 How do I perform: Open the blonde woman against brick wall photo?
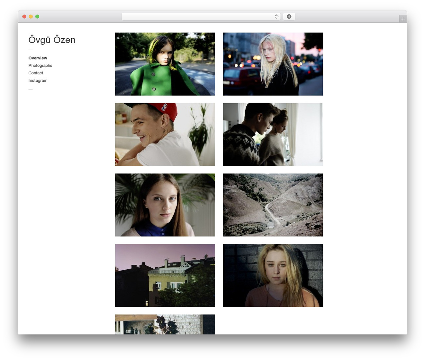point(273,276)
